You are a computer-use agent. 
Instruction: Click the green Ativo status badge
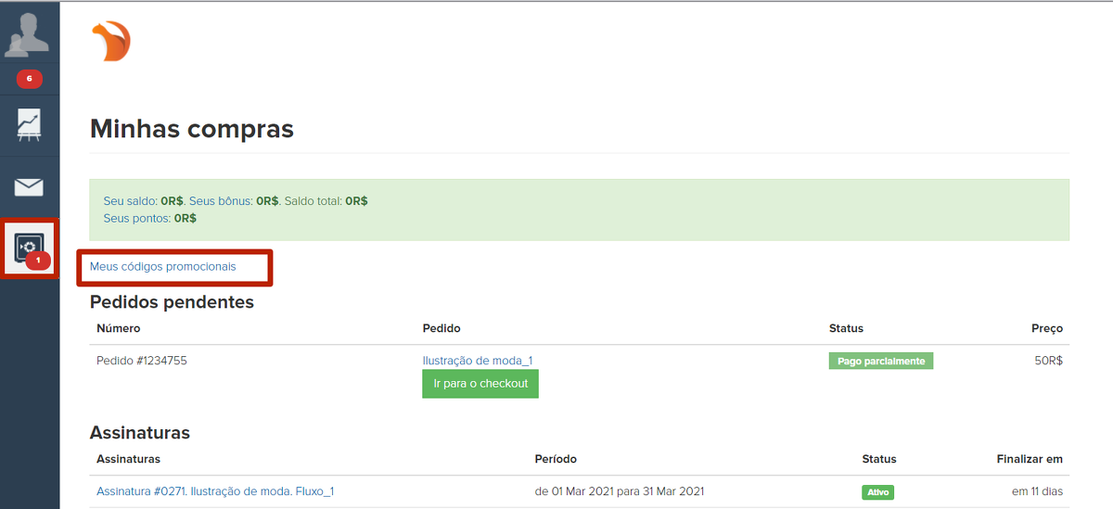coord(877,492)
